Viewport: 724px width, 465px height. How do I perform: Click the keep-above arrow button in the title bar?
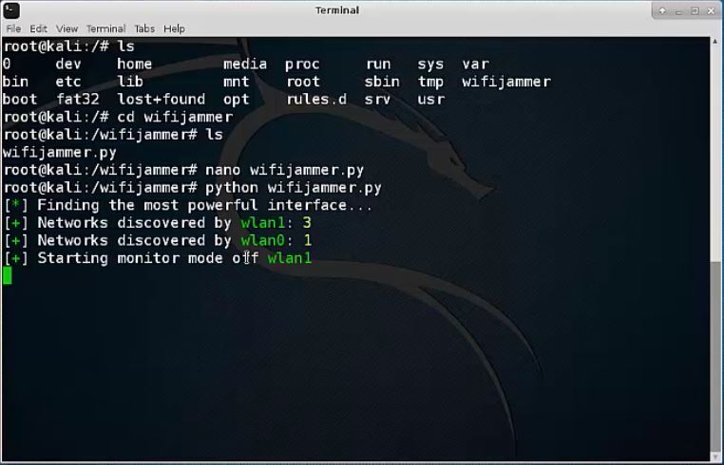click(x=662, y=10)
